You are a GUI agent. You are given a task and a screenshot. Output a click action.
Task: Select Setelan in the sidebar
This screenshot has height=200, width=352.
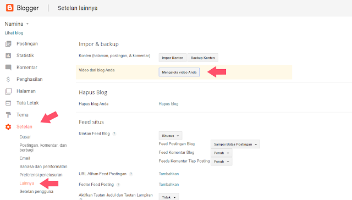point(24,127)
